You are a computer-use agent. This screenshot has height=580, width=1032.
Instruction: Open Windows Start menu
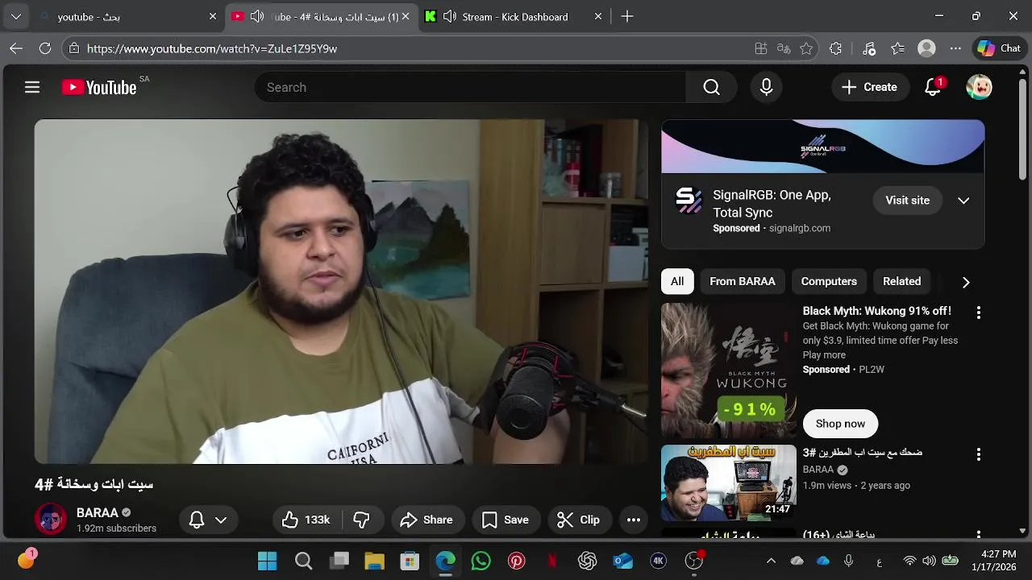click(x=267, y=561)
